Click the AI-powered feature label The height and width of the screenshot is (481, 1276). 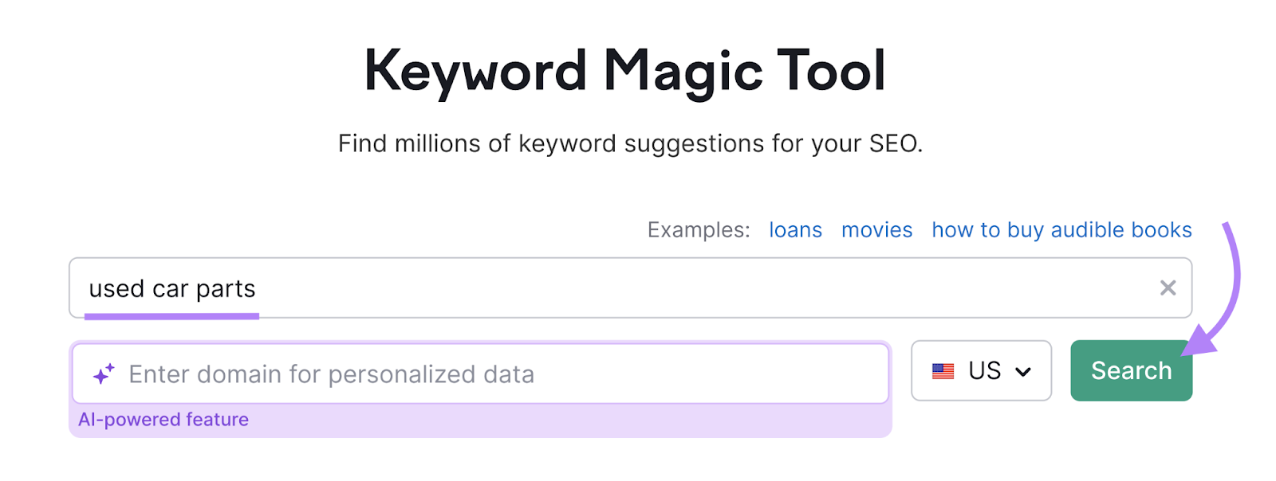pos(165,419)
